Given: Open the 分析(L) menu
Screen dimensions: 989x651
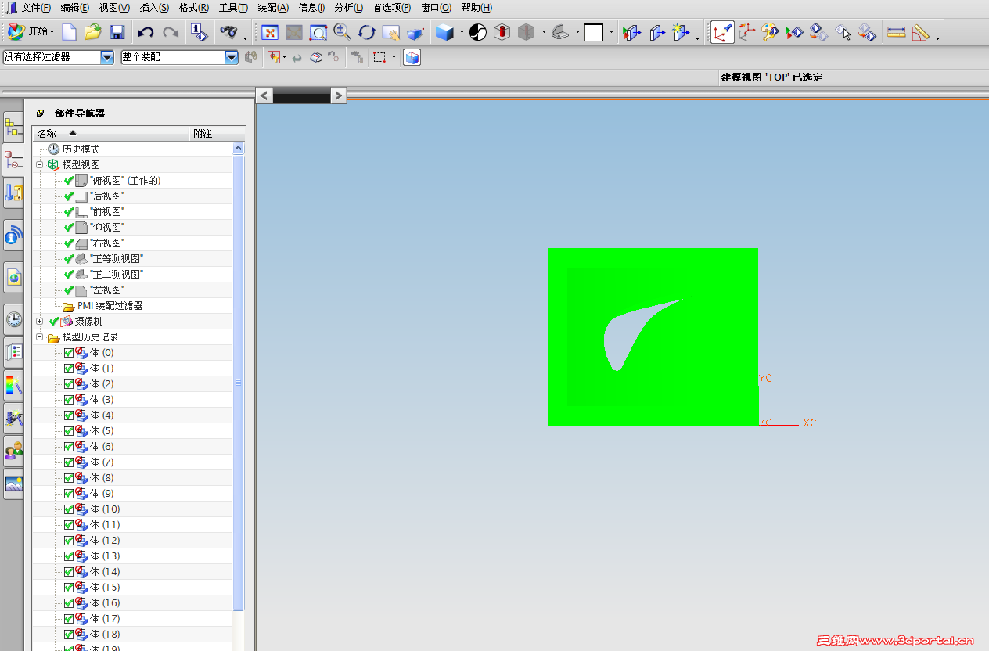Looking at the screenshot, I should tap(348, 8).
